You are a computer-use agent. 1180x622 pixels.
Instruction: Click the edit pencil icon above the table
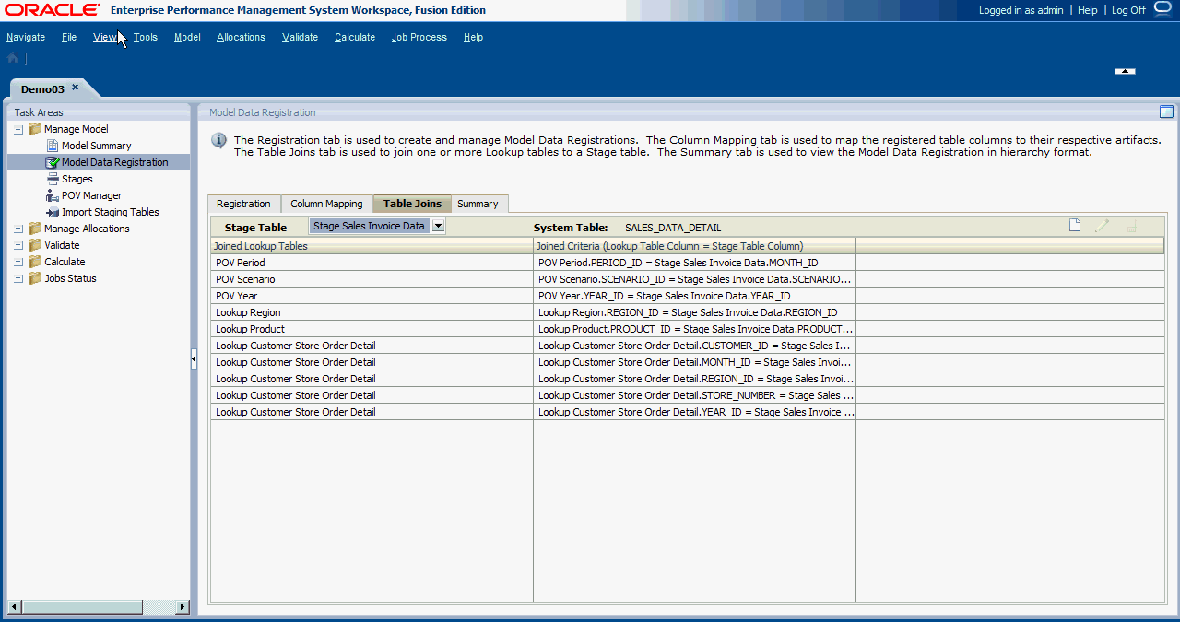(1102, 226)
